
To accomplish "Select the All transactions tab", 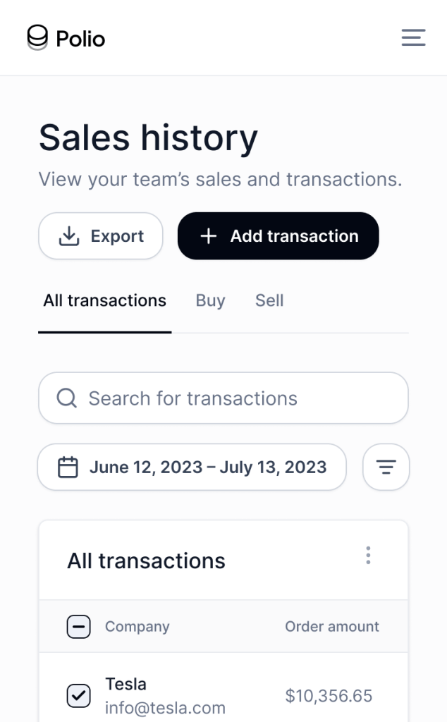I will (105, 301).
